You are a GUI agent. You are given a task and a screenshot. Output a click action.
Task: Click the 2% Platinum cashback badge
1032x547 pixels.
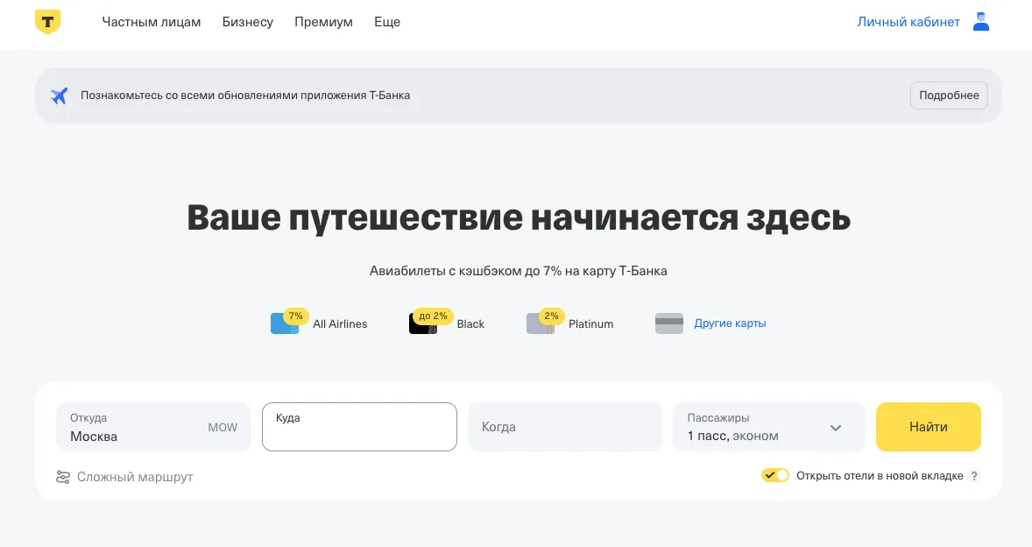pyautogui.click(x=552, y=316)
